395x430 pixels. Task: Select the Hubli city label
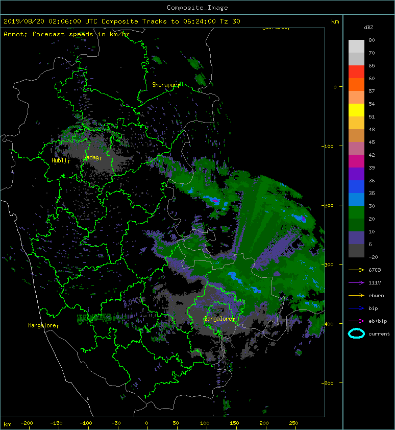pyautogui.click(x=60, y=160)
